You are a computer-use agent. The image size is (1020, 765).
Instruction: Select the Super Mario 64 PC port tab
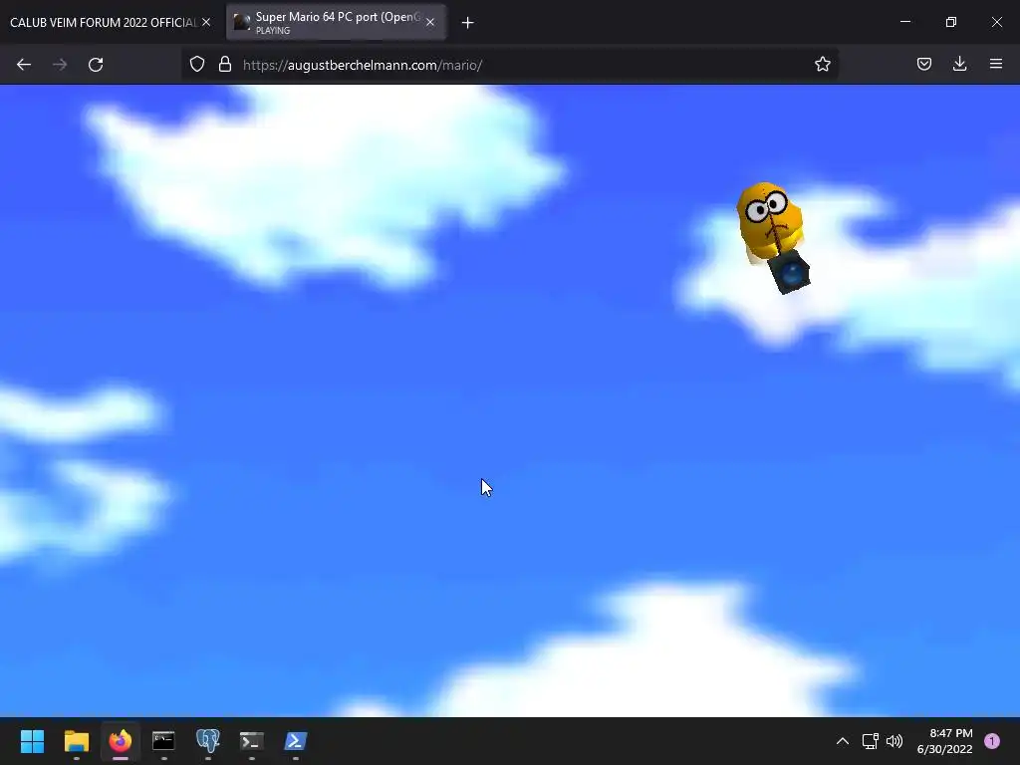337,22
